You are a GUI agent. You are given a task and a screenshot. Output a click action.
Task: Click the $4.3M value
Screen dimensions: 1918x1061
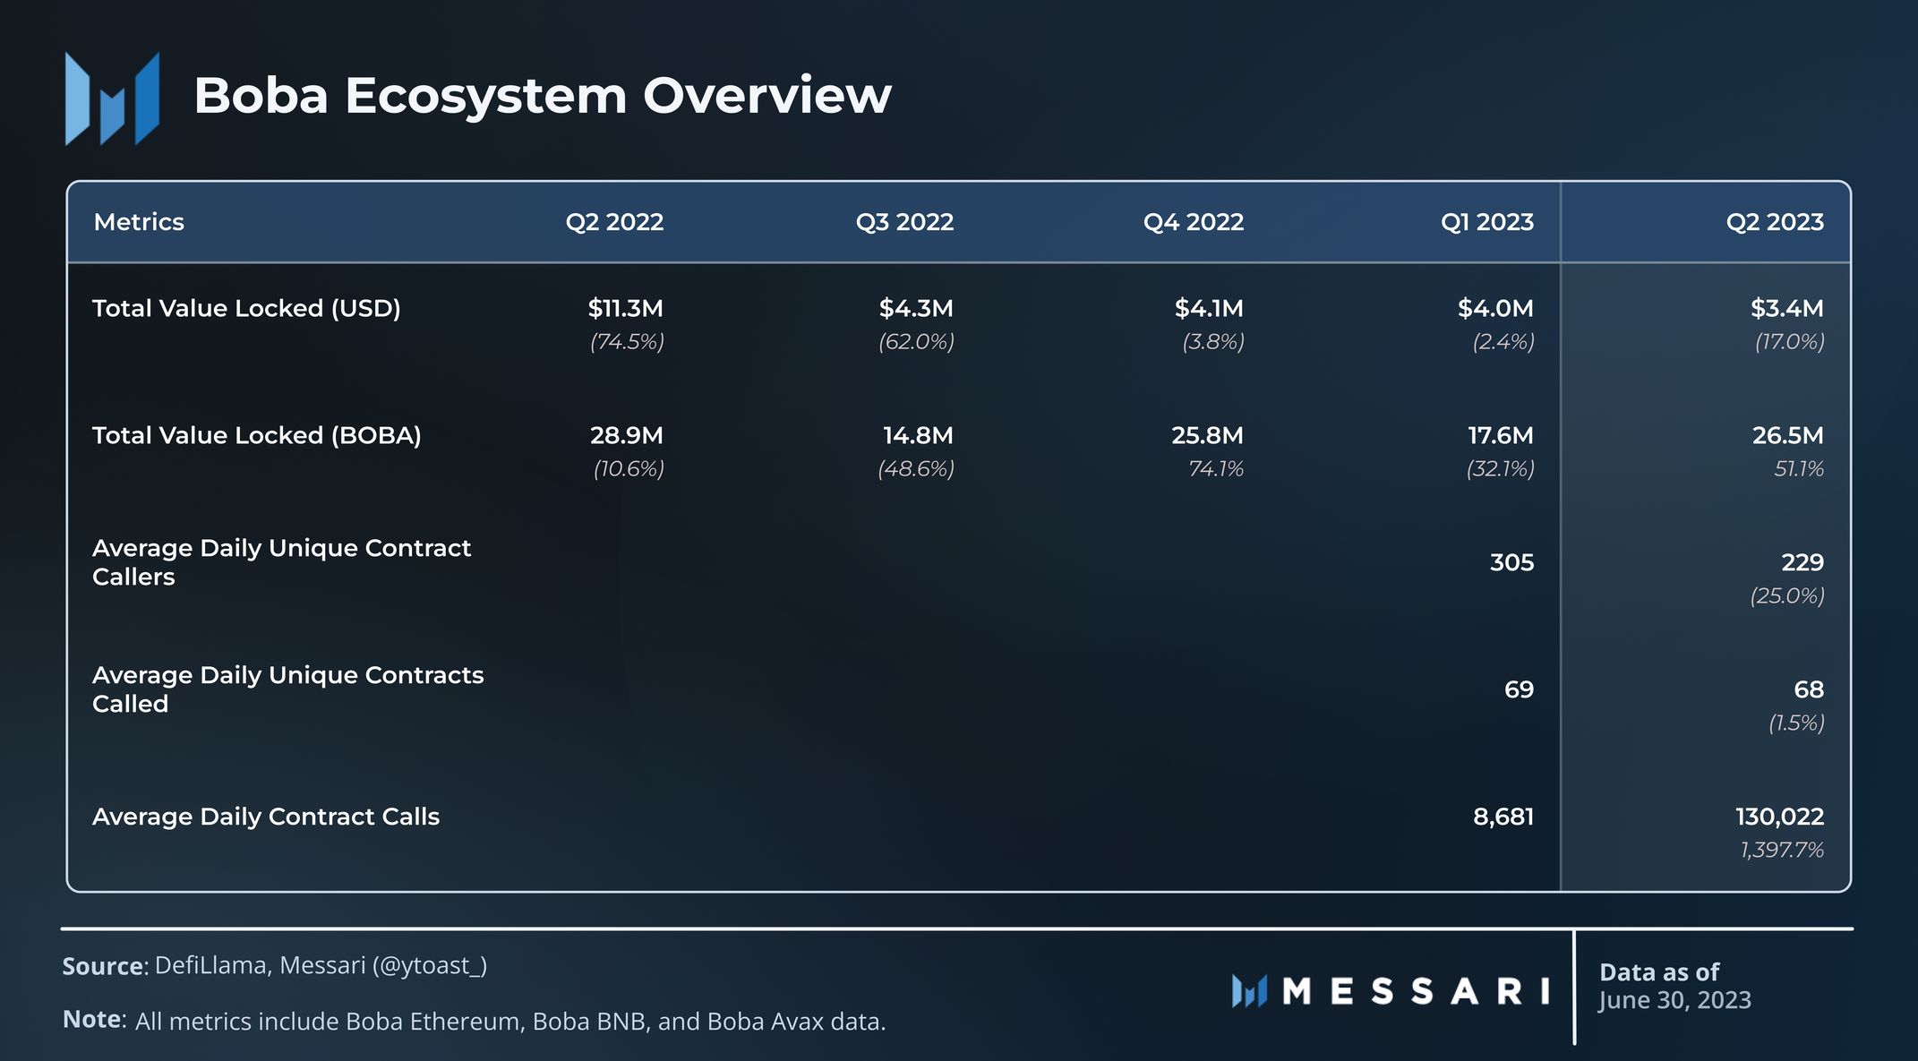pos(916,309)
